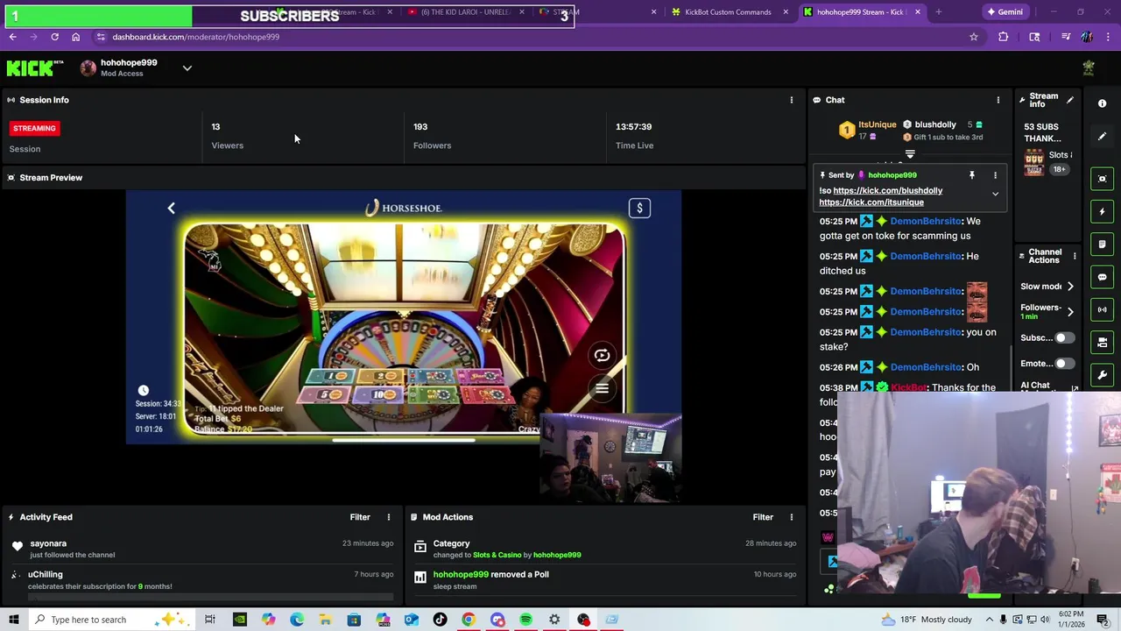Open Session Info three-dot menu

tap(791, 100)
